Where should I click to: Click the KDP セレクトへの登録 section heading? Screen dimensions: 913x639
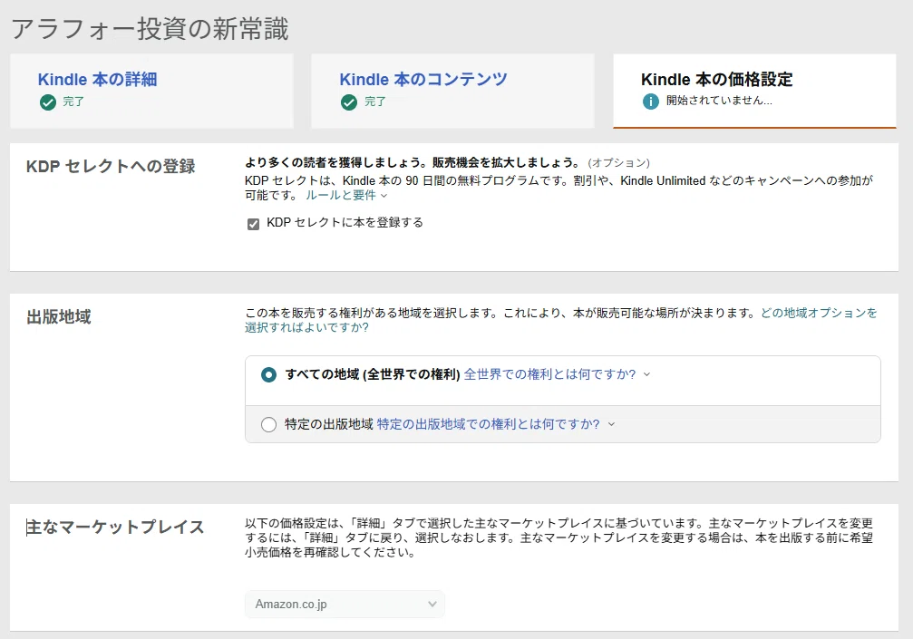tap(111, 167)
